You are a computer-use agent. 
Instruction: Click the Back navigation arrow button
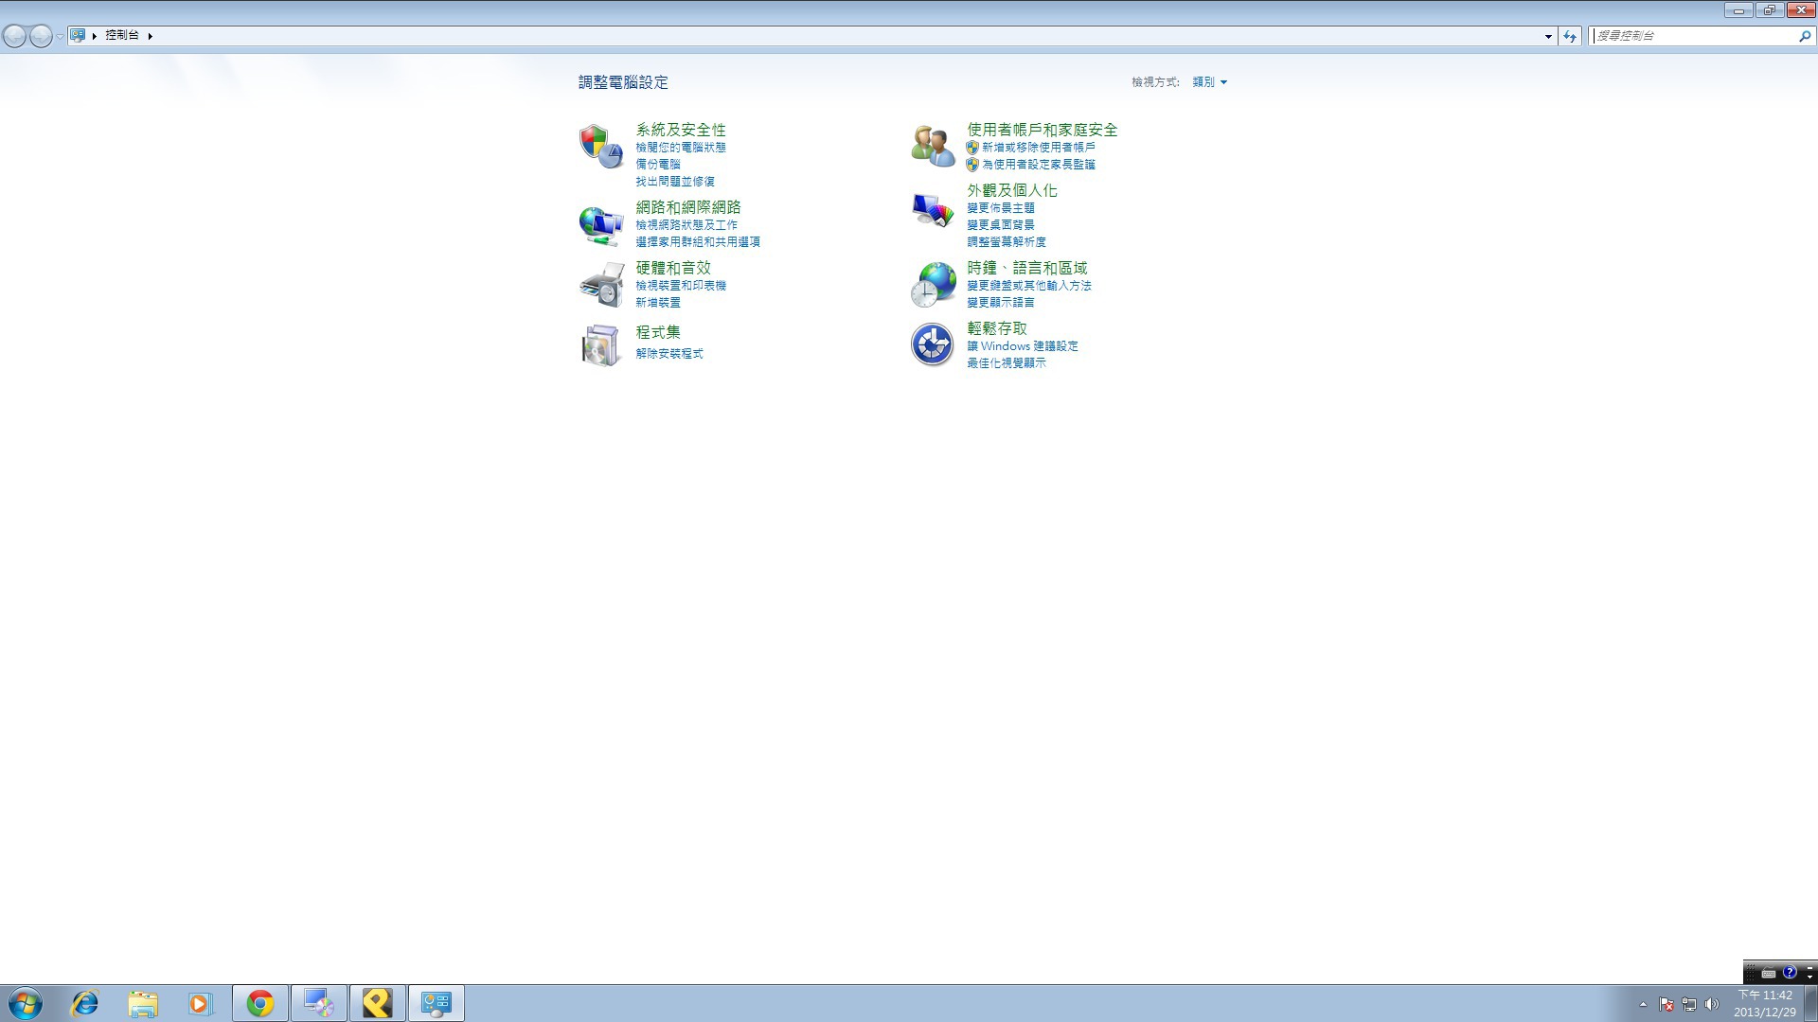click(14, 36)
